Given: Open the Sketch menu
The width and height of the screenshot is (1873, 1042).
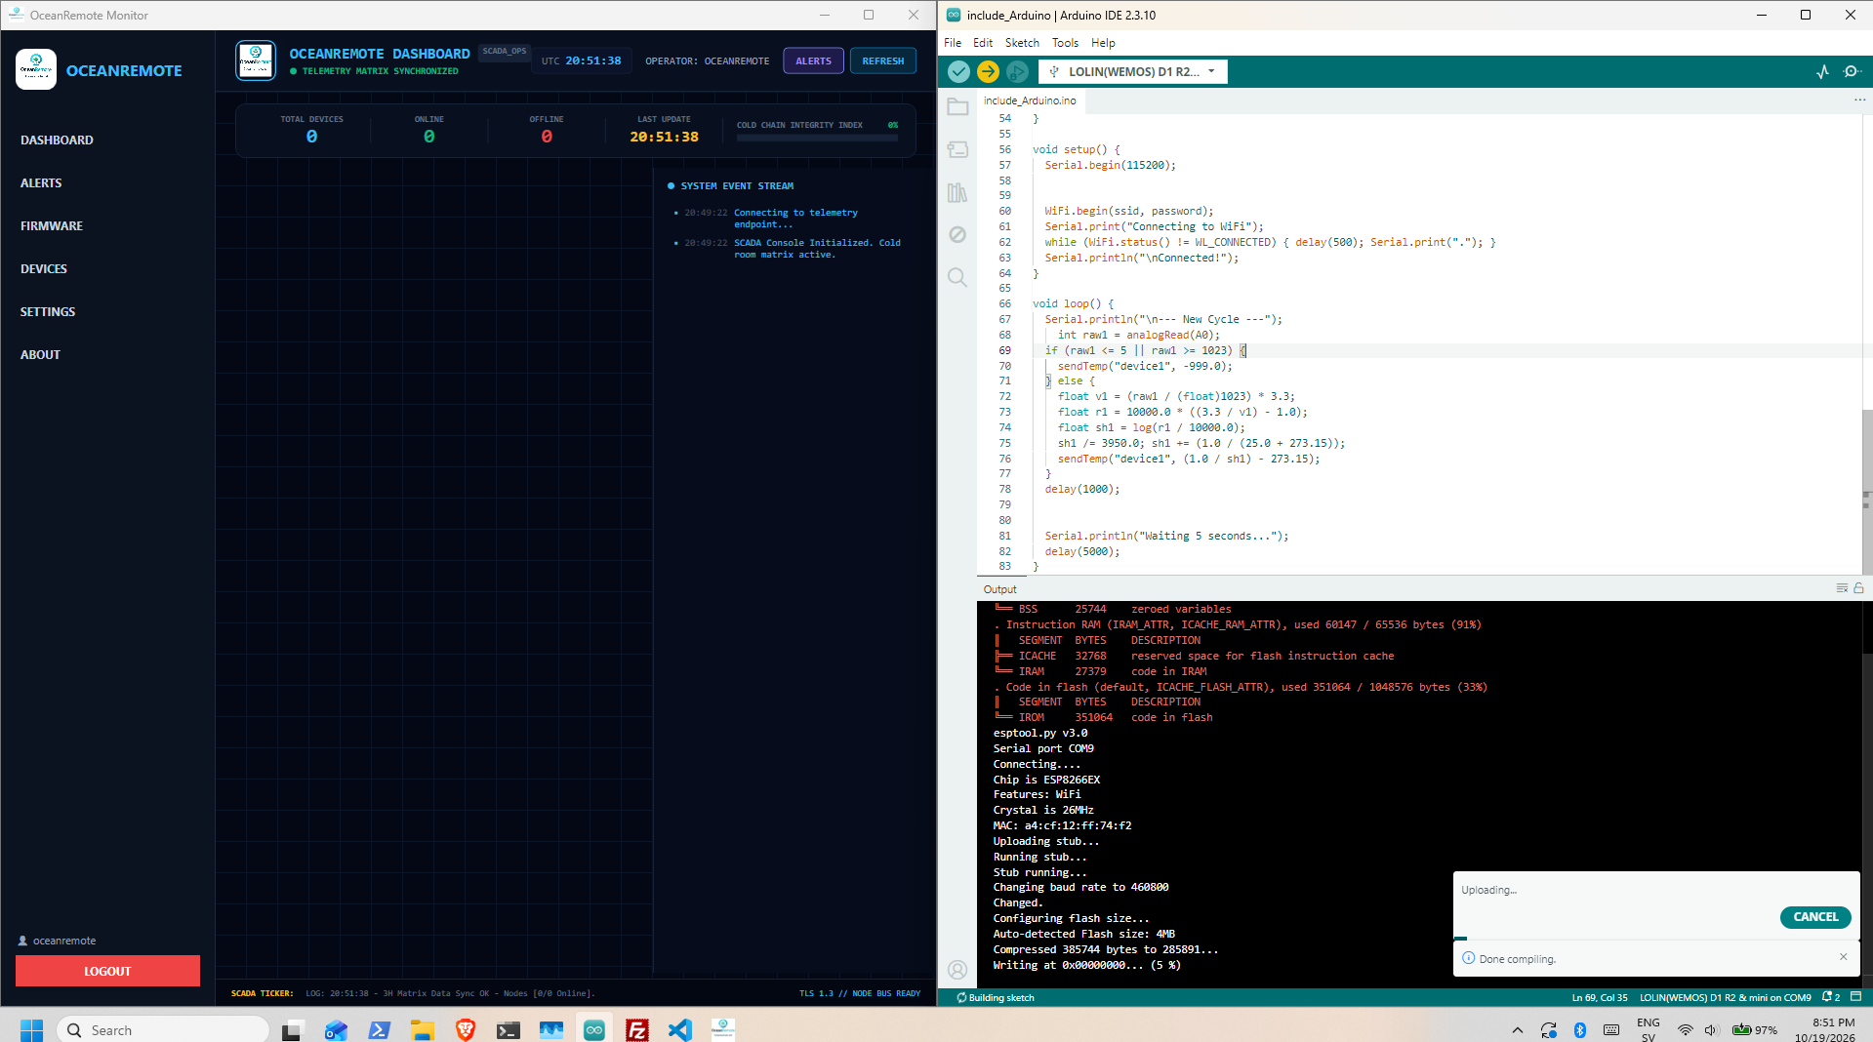Looking at the screenshot, I should (1022, 43).
